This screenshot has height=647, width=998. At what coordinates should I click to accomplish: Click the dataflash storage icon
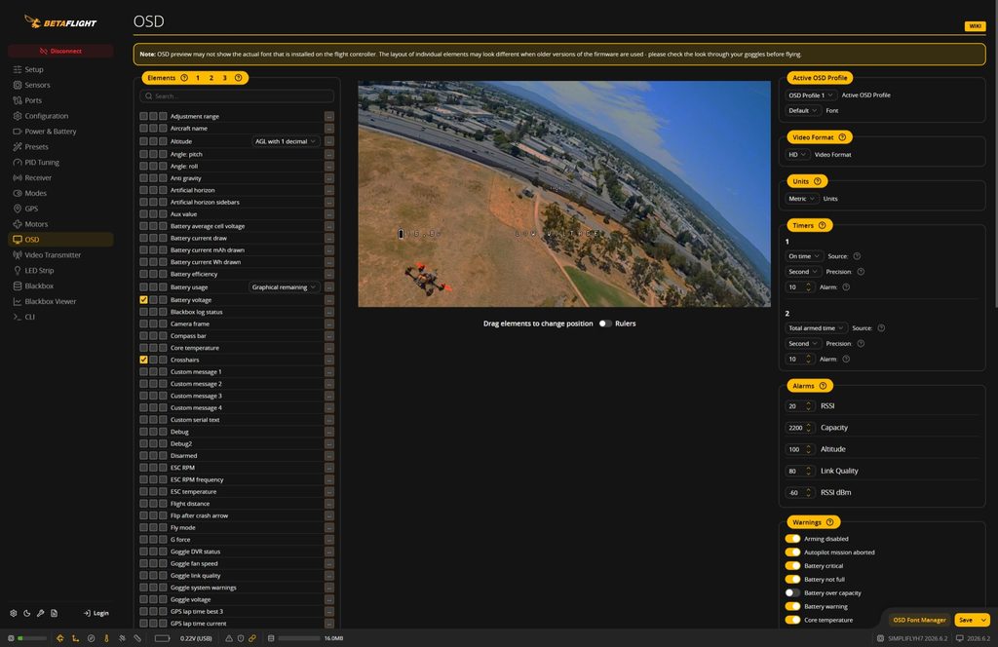point(271,638)
